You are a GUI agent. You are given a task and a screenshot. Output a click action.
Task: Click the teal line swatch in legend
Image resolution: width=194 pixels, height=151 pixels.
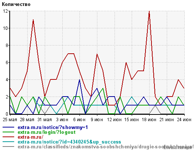point(9,142)
